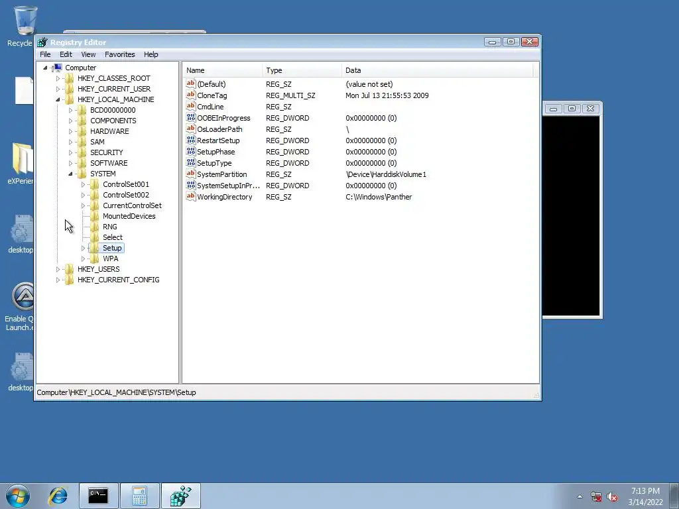Viewport: 679px width, 509px height.
Task: Select the CmdLine value
Action: pos(210,107)
